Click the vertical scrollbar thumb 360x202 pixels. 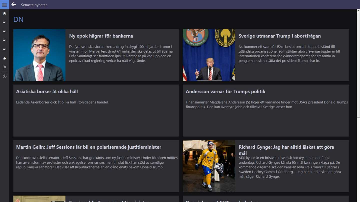coord(358,65)
